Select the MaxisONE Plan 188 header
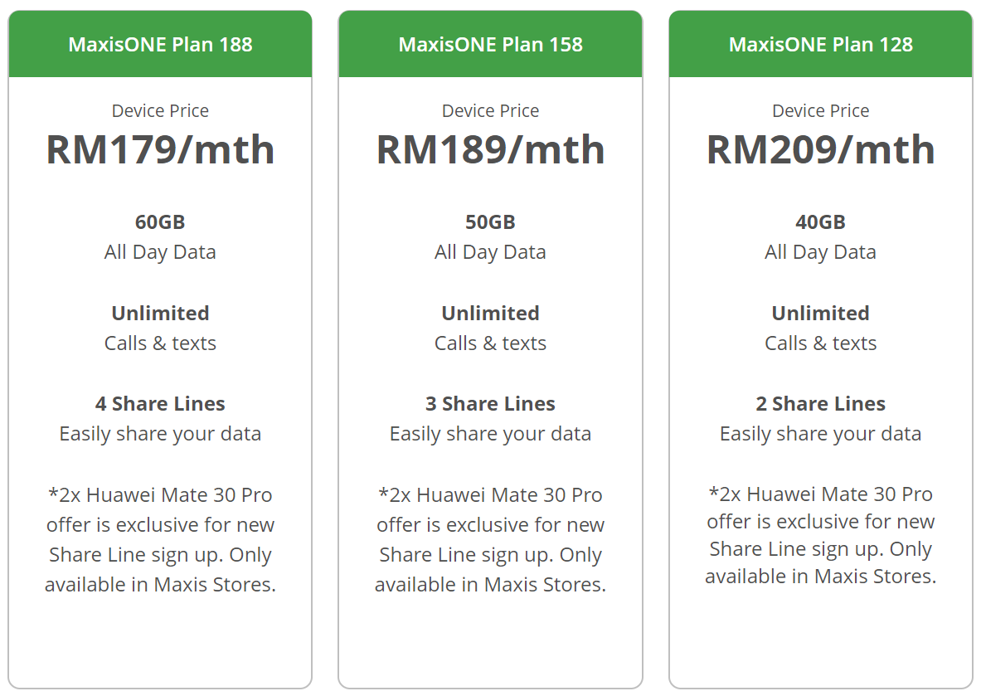The height and width of the screenshot is (696, 981). click(160, 44)
